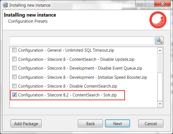The height and width of the screenshot is (134, 173).
Task: Enable ContentSearch - Disable Update.zip preset
Action: pyautogui.click(x=14, y=59)
